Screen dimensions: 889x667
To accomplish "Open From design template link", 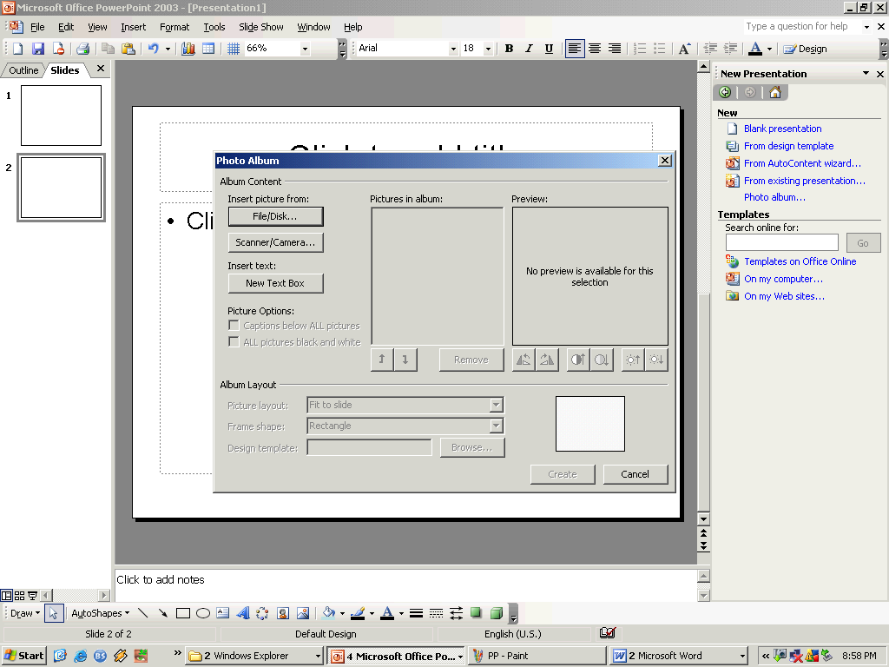I will point(788,146).
